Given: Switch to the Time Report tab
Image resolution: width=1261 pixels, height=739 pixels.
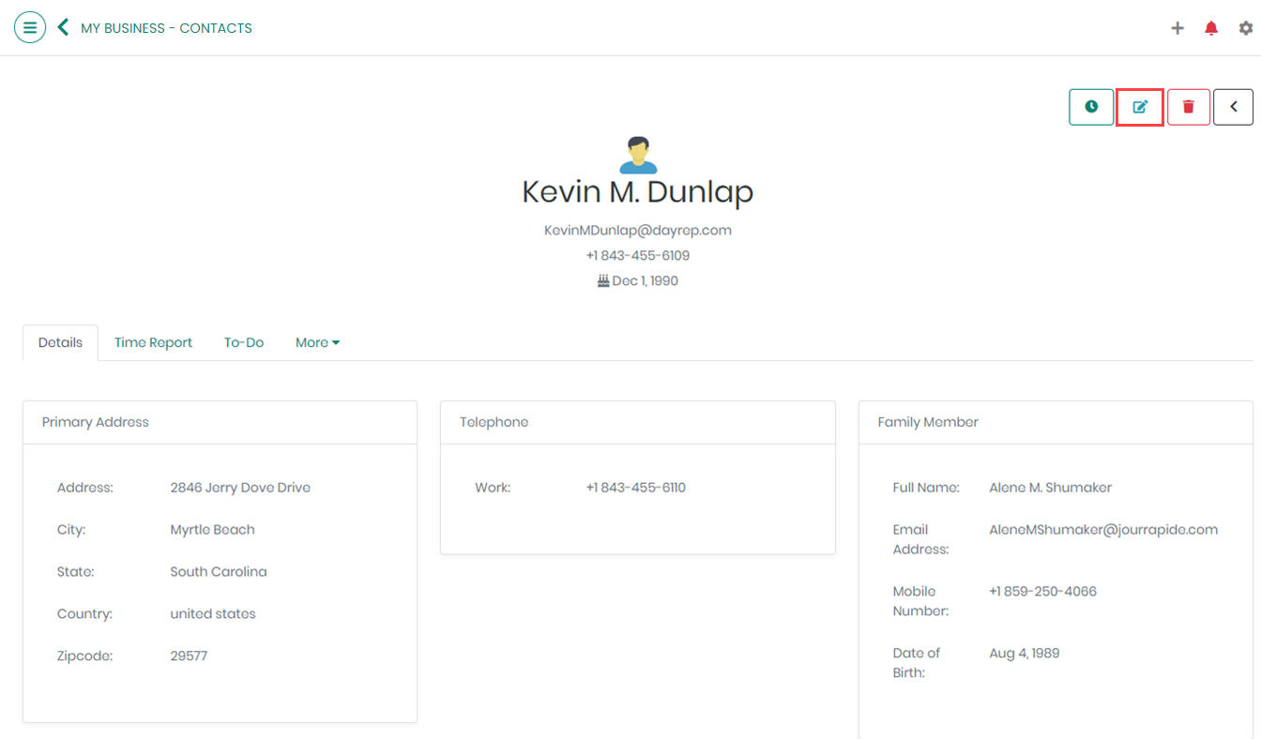Looking at the screenshot, I should point(153,342).
